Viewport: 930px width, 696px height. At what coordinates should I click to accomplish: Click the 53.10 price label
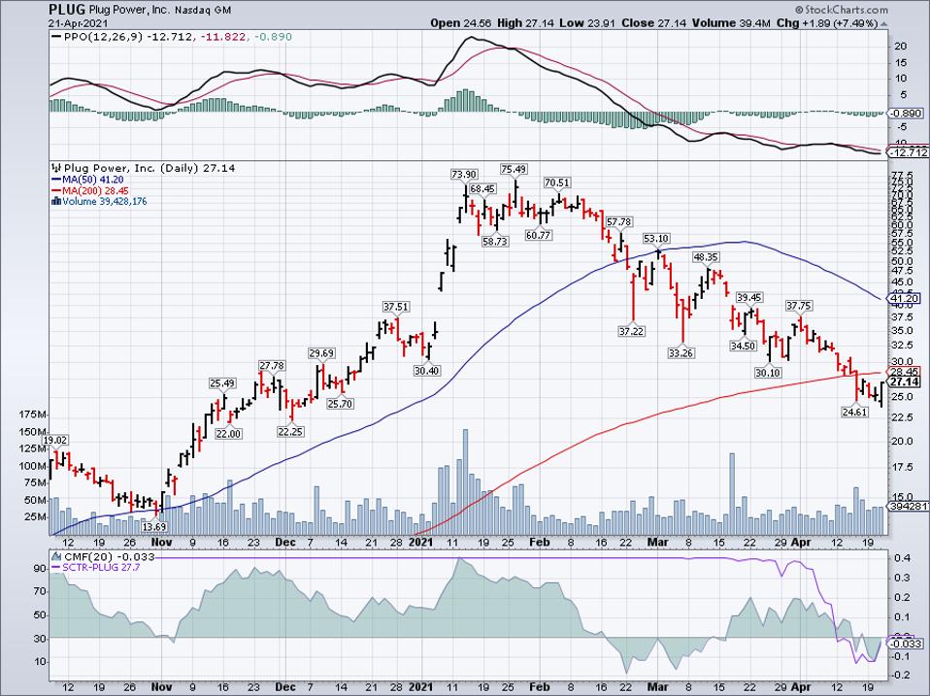(656, 239)
